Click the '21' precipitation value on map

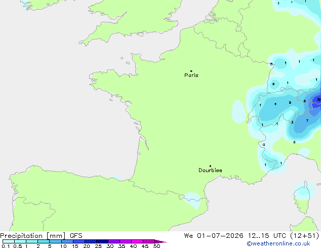click(319, 100)
